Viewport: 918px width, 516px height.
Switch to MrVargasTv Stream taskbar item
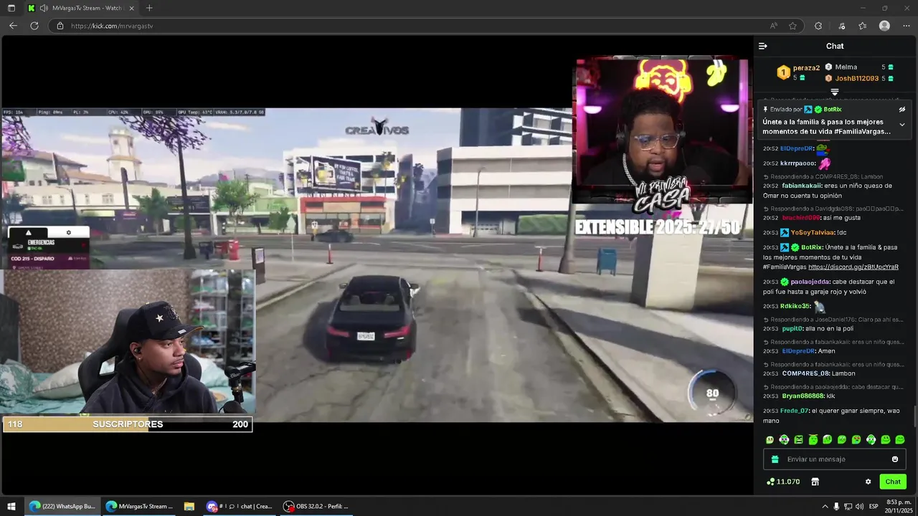140,506
